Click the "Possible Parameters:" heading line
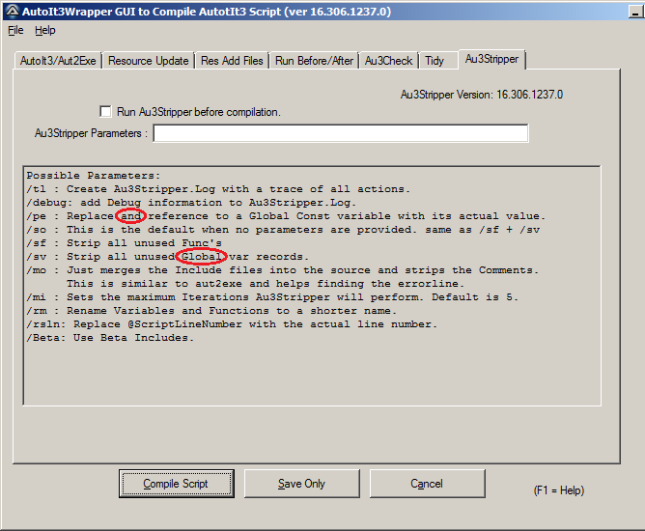The image size is (645, 531). pos(94,176)
